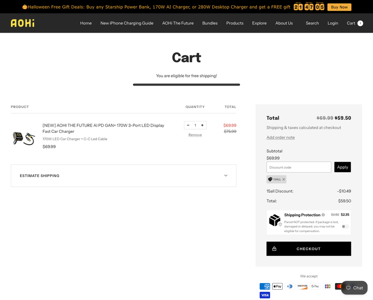Click the Apple Pay payment icon
The image size is (373, 300).
pyautogui.click(x=277, y=286)
